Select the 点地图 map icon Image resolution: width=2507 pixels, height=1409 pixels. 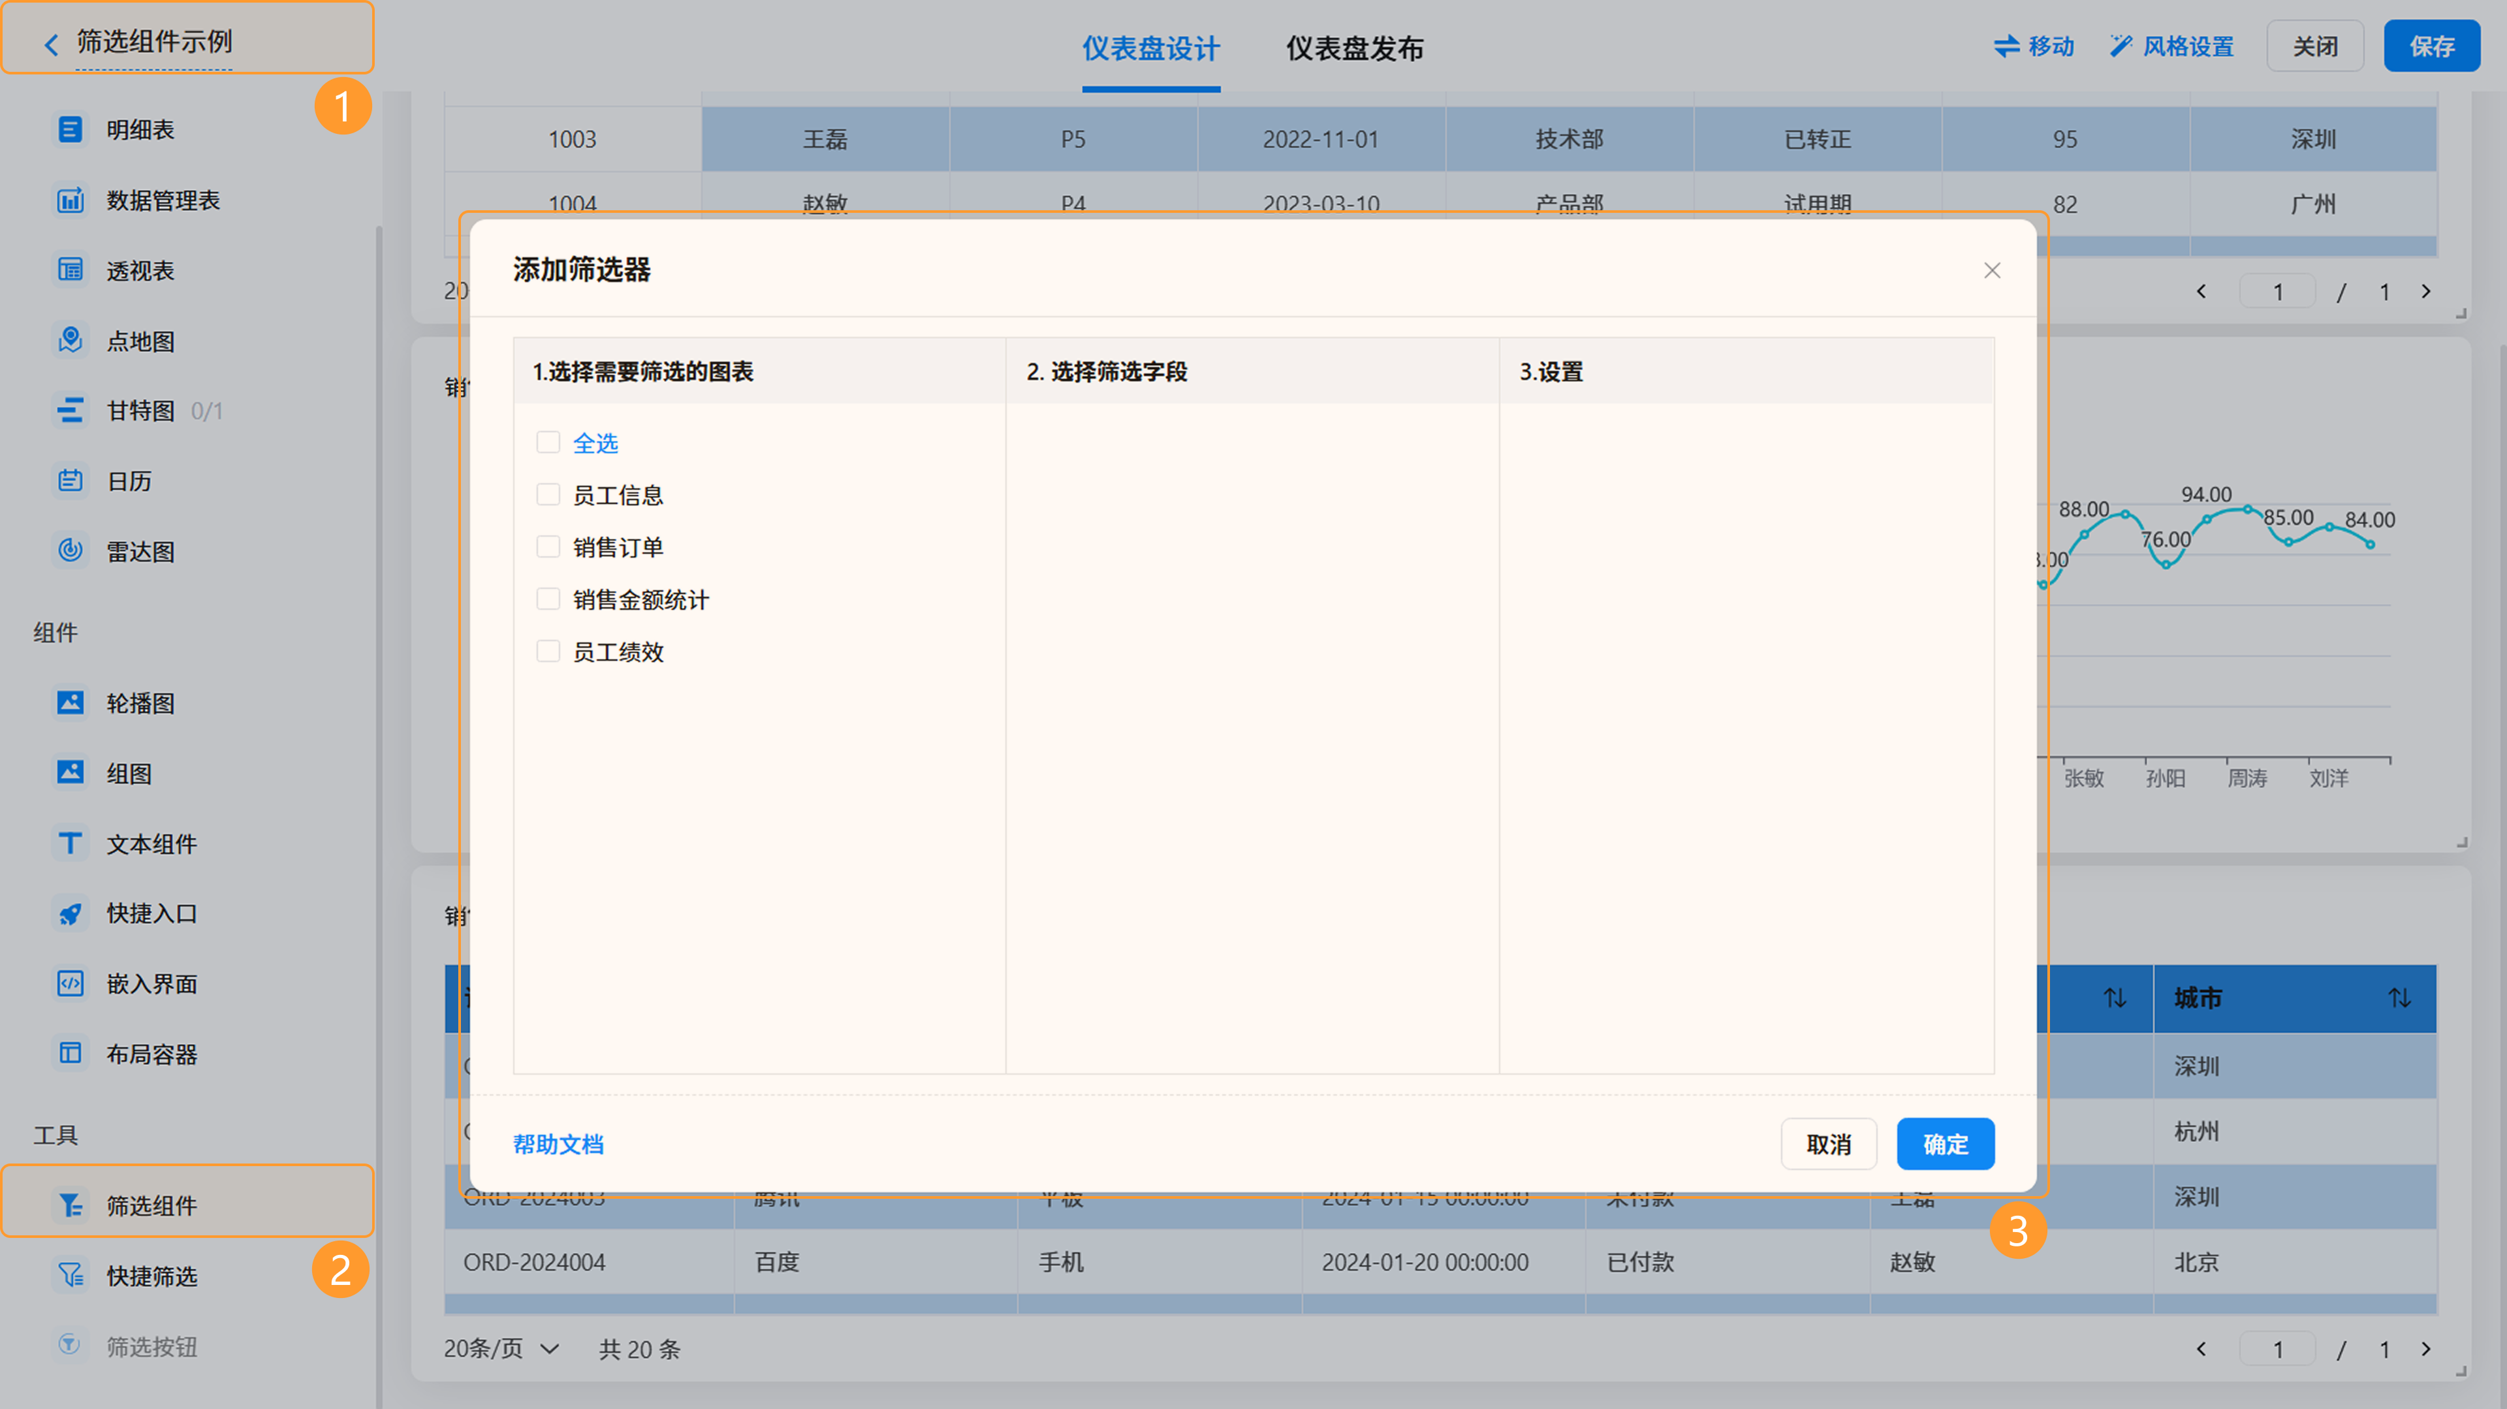pyautogui.click(x=70, y=341)
